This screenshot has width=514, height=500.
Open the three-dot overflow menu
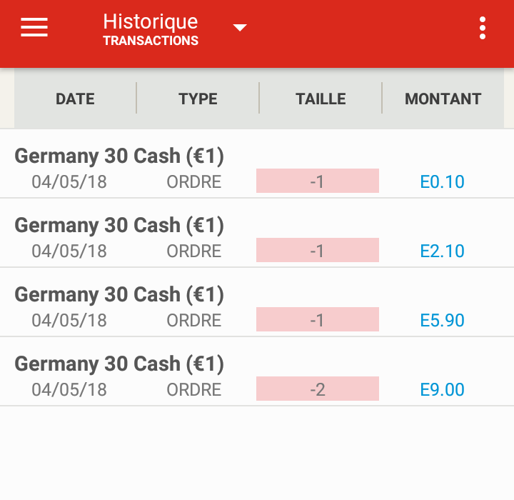[x=483, y=28]
